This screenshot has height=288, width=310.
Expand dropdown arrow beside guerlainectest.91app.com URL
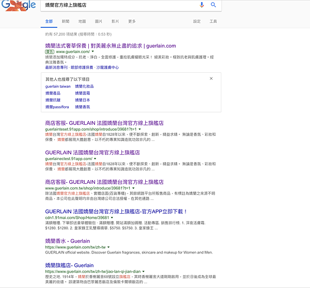[95, 158]
